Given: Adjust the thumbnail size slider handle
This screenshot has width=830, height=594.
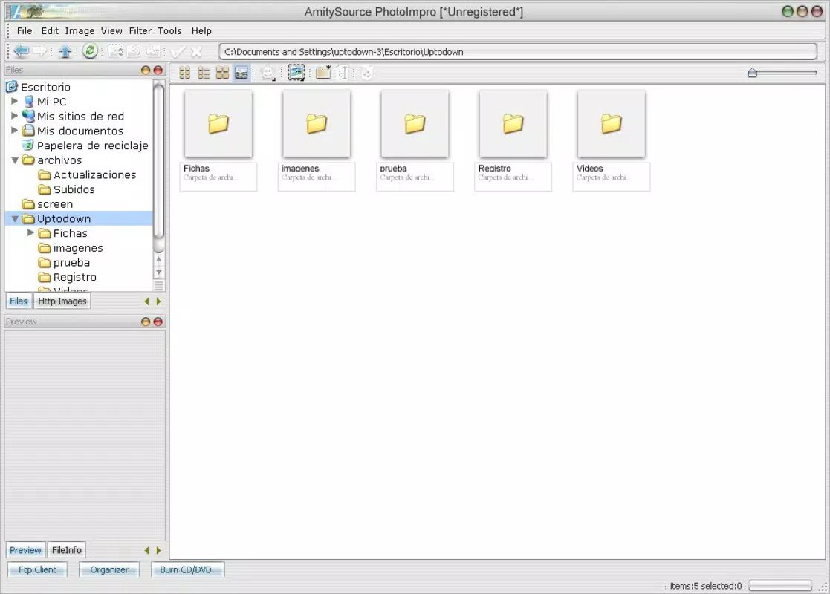Looking at the screenshot, I should pos(752,73).
